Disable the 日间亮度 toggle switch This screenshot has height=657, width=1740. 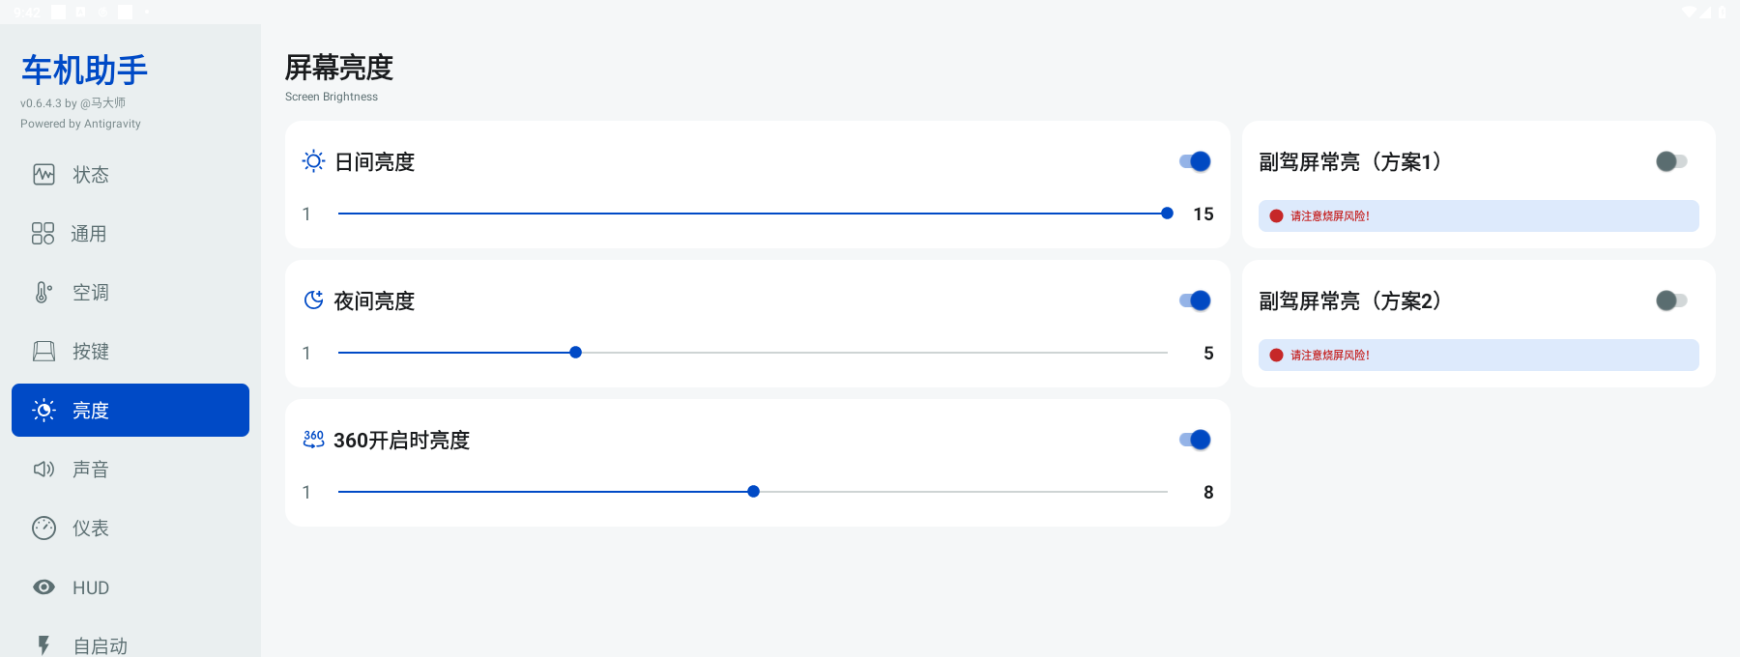pyautogui.click(x=1195, y=161)
